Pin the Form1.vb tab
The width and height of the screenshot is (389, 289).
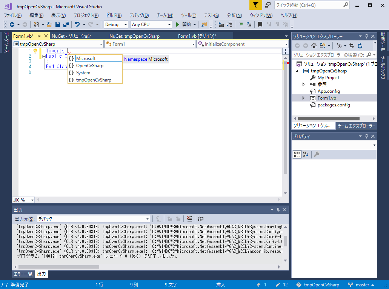tap(39, 36)
